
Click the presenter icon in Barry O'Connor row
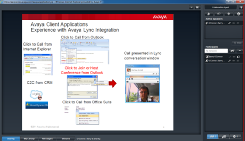click(x=238, y=57)
